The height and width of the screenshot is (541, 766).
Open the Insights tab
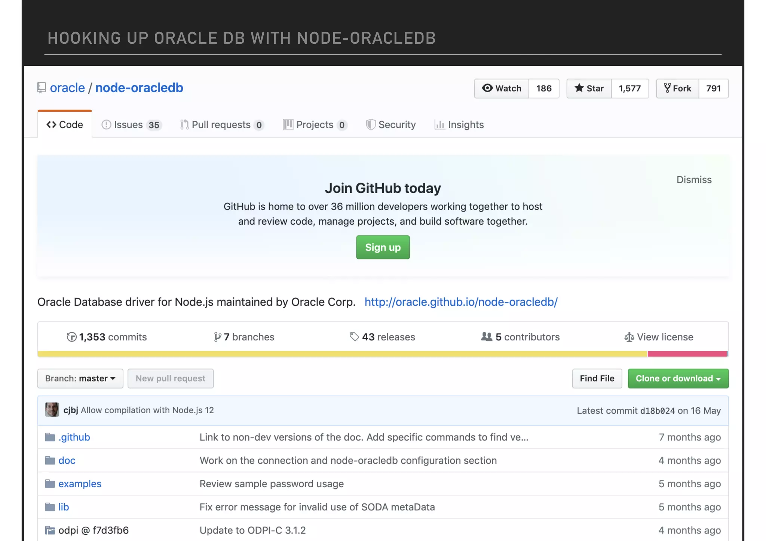[459, 124]
